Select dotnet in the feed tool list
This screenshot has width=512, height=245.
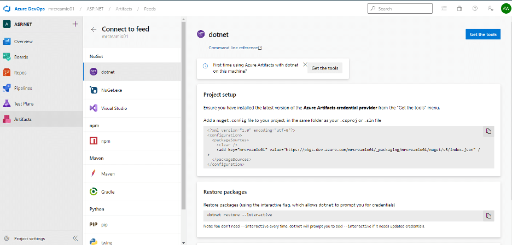pos(132,72)
